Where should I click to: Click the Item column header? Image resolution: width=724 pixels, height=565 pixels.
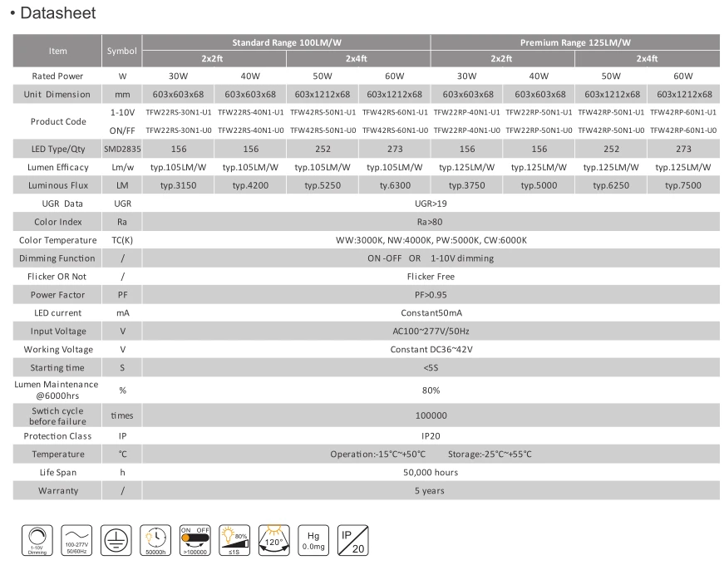click(x=57, y=51)
